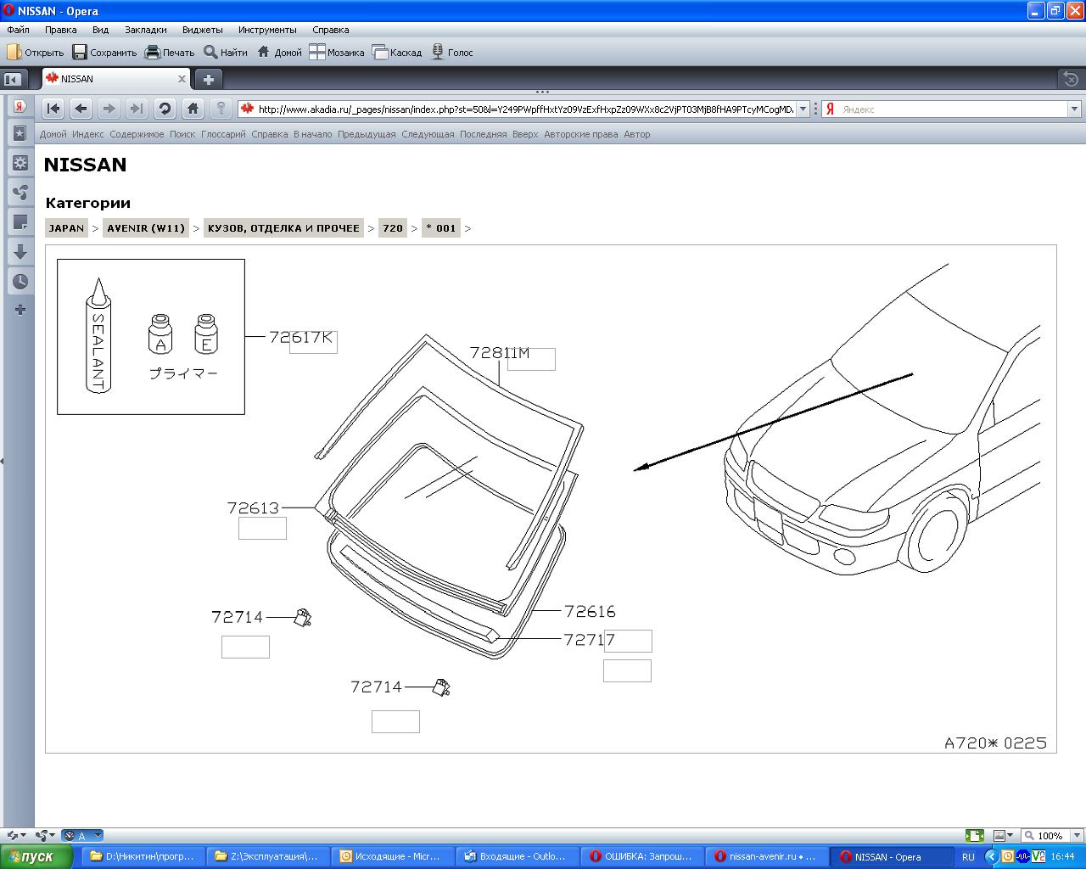Click the Открыть toolbar button
The image size is (1086, 869).
(36, 53)
